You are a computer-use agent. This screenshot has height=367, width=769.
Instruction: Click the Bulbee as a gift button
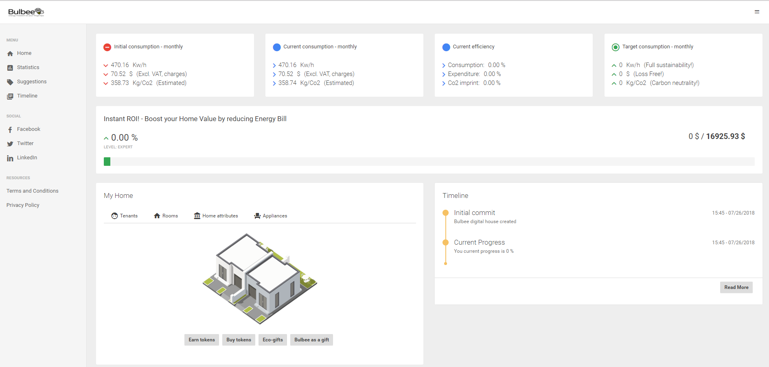[x=311, y=340]
